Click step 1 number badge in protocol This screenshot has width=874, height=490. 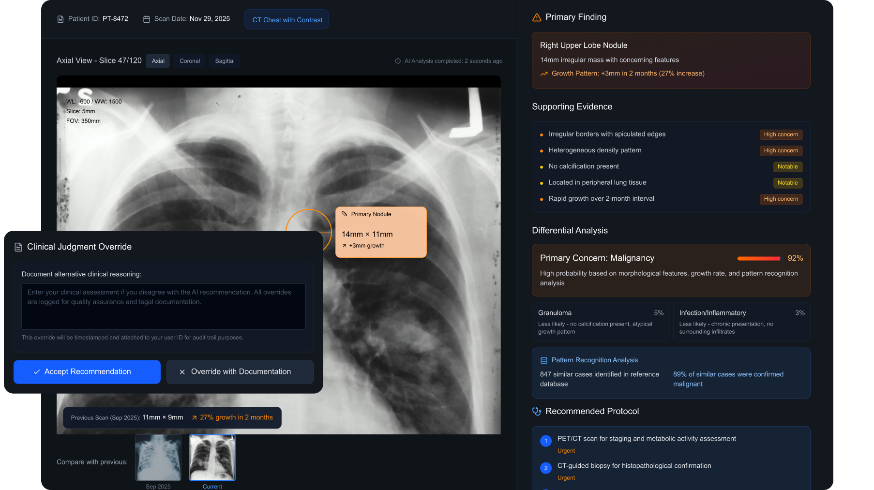point(546,441)
